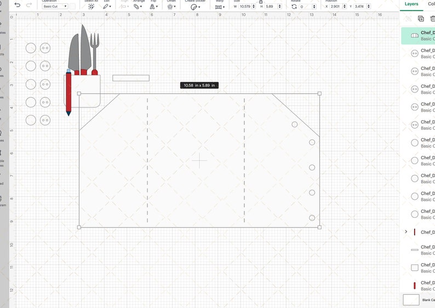Screen dimensions: 435x308
Task: Click the 10.58 in x 5.89 in label
Action: (199, 85)
